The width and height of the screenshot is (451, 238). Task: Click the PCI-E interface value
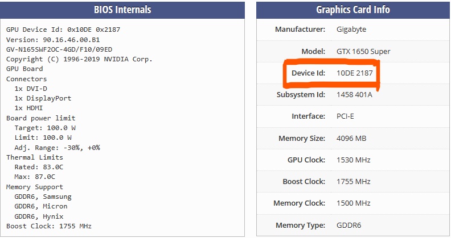click(x=347, y=116)
